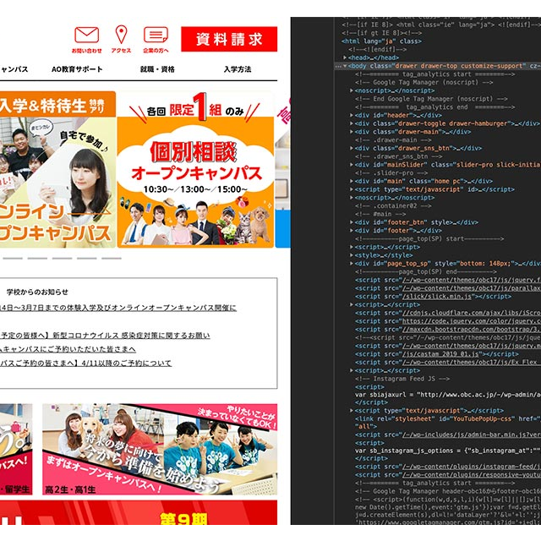Open the plugins/instagram-feed script link
The image size is (541, 541).
[x=472, y=467]
